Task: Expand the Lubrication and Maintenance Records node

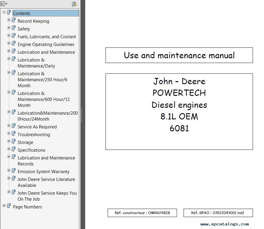Action: click(9, 156)
